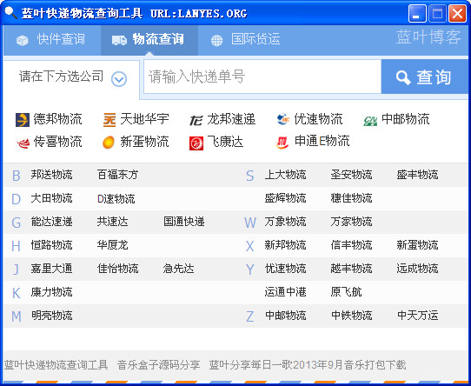Choose 远成物流 company
471x386 pixels.
[x=417, y=269]
